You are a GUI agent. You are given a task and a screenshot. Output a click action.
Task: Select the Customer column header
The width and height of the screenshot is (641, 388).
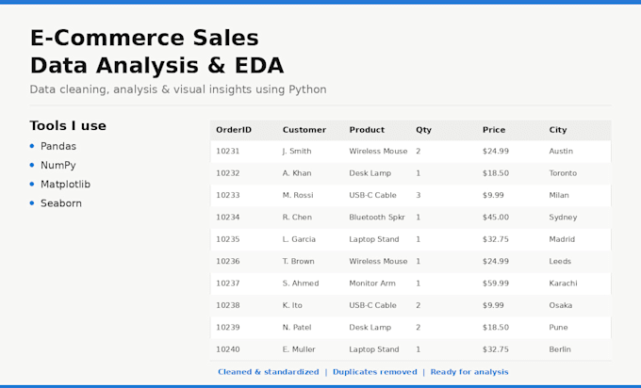304,130
